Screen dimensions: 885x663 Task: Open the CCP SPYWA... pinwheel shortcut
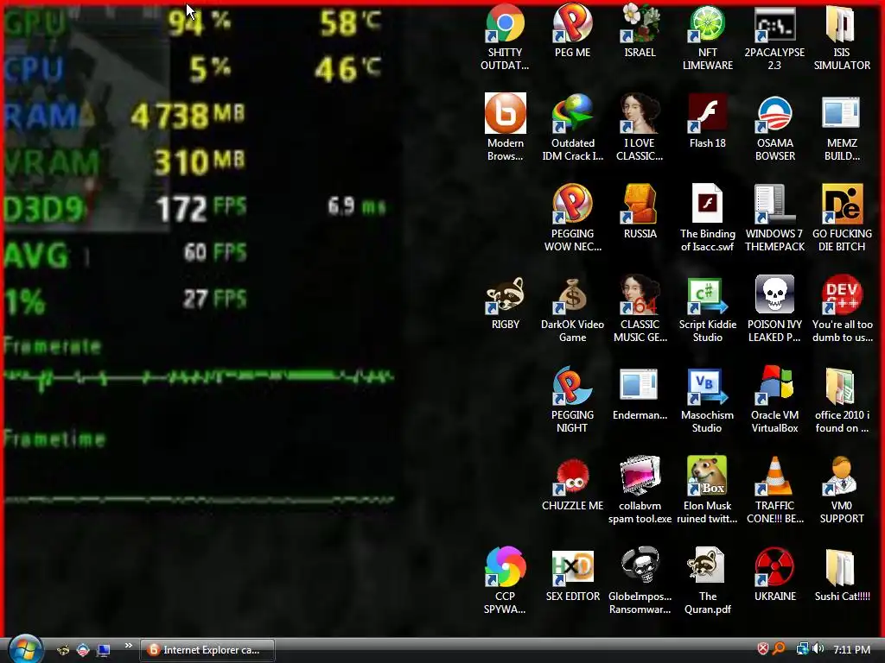coord(505,566)
